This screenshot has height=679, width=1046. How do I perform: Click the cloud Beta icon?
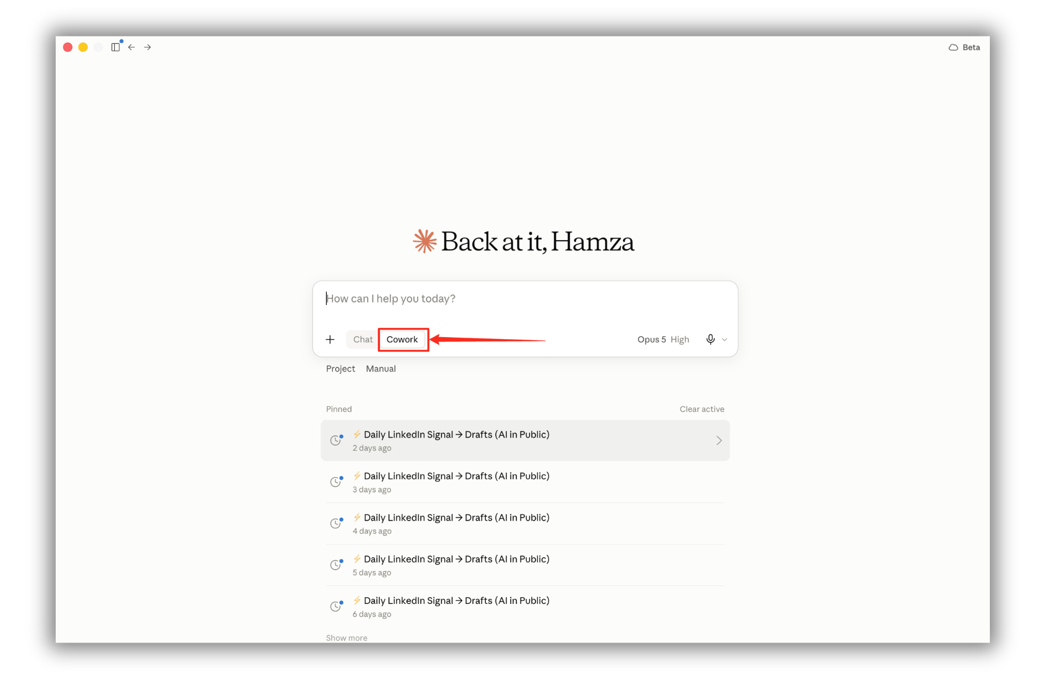(953, 47)
